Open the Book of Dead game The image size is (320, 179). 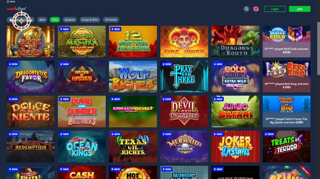click(31, 41)
